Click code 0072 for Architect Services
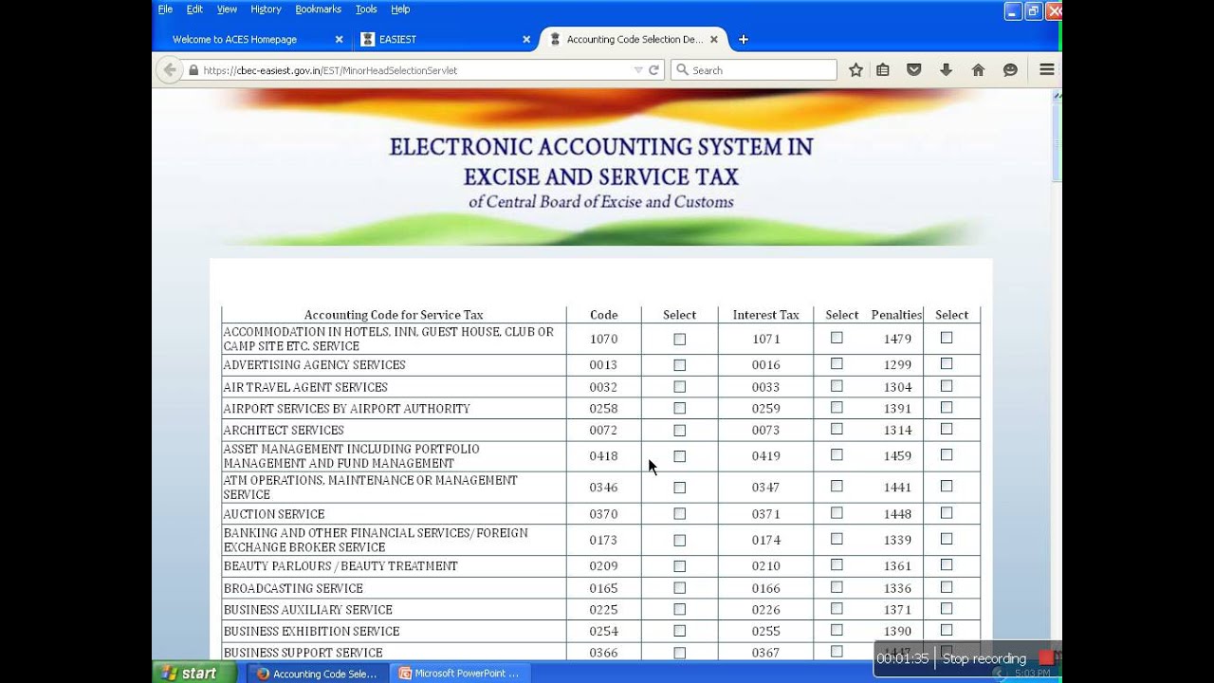Viewport: 1214px width, 683px height. [x=603, y=431]
